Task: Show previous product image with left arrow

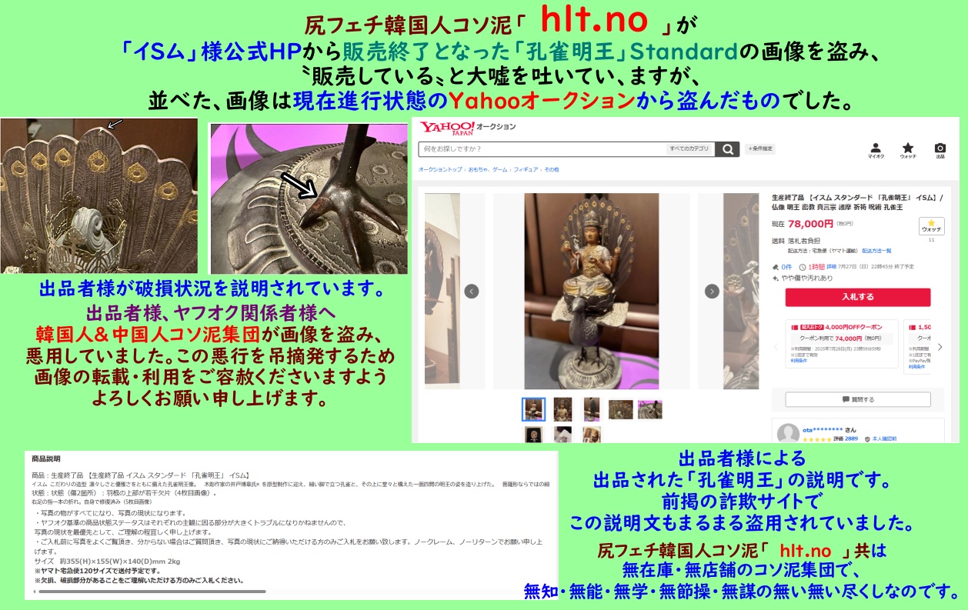Action: 472,292
